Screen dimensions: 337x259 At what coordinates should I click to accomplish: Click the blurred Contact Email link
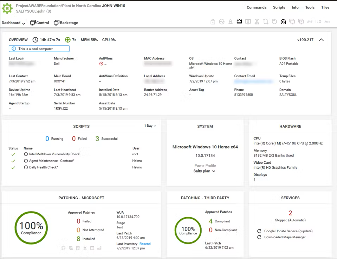[x=254, y=81]
